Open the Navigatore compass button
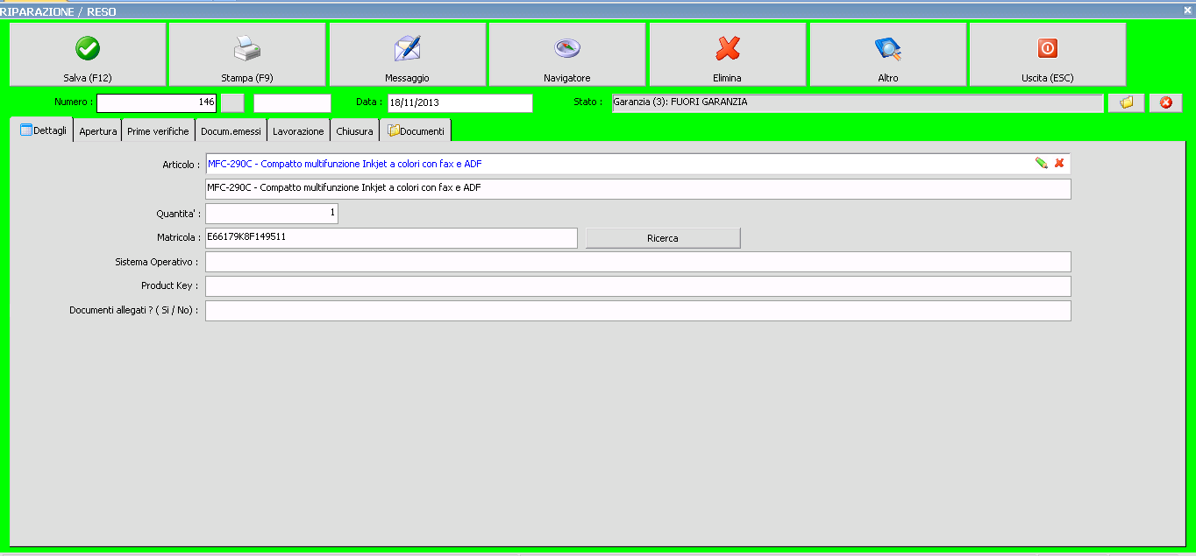The height and width of the screenshot is (556, 1196). 567,54
